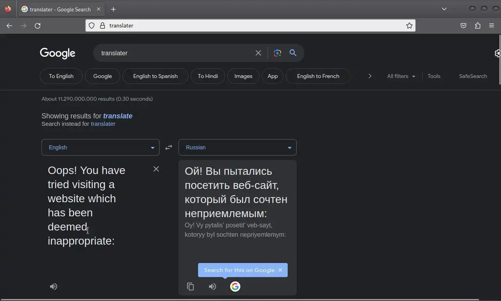Search the translation on Google icon
The width and height of the screenshot is (501, 301).
click(235, 286)
